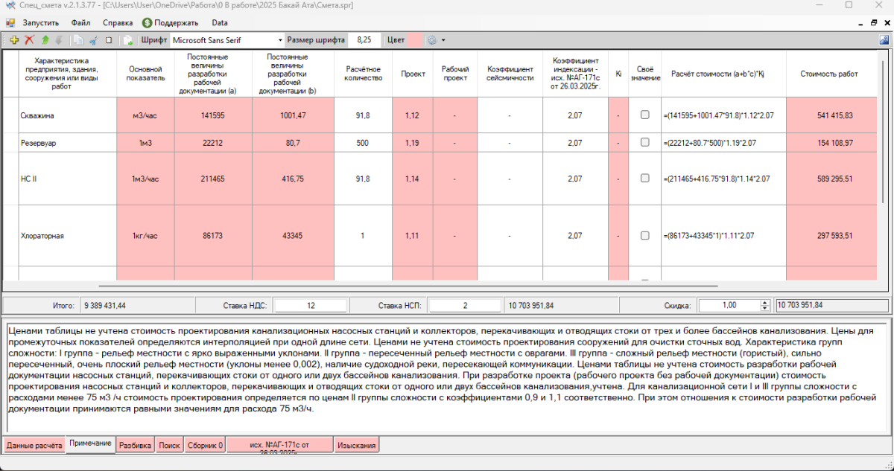Click the Ставка НДС input field
The image size is (894, 471).
tap(310, 305)
